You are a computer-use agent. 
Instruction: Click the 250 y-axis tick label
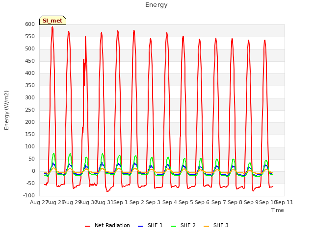pos(30,110)
